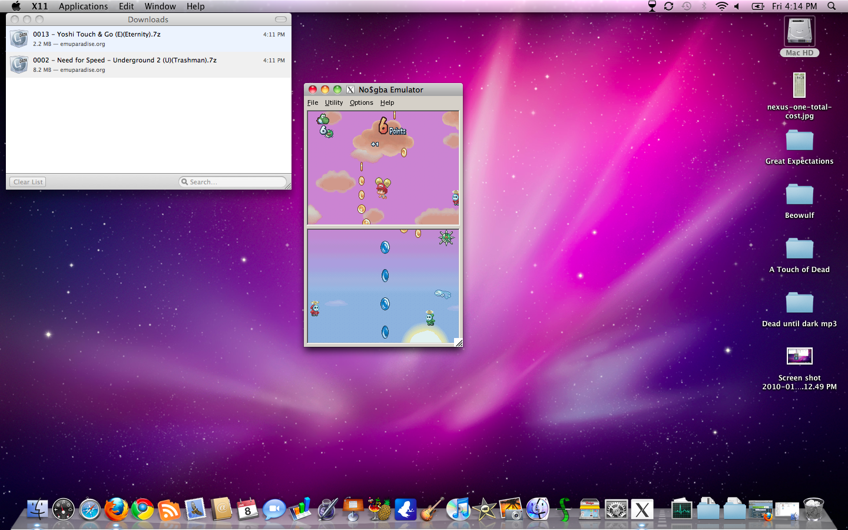This screenshot has height=530, width=848.
Task: Open the Options menu in No$gba
Action: pyautogui.click(x=361, y=102)
